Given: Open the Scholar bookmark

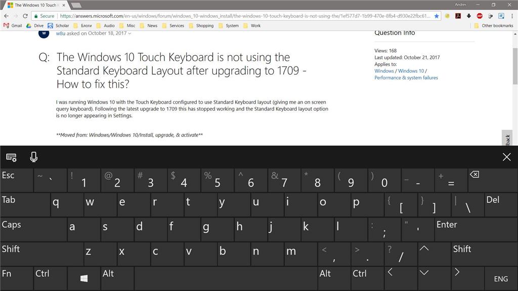Looking at the screenshot, I should coord(58,25).
